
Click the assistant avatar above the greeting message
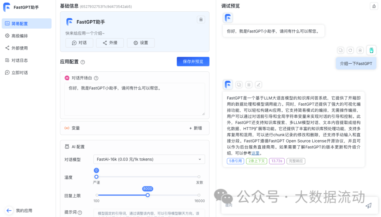pos(228,18)
